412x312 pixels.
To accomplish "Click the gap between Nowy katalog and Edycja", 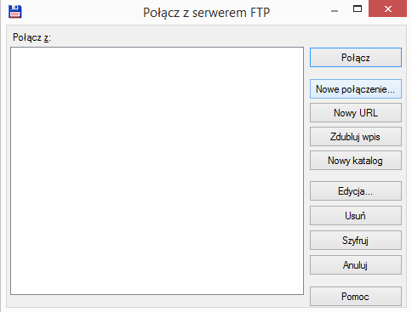I will coord(356,176).
